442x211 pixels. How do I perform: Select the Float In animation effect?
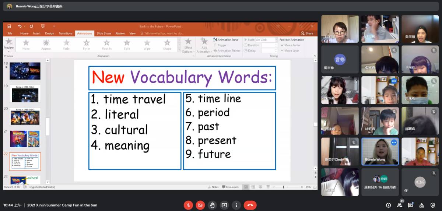[x=106, y=45]
